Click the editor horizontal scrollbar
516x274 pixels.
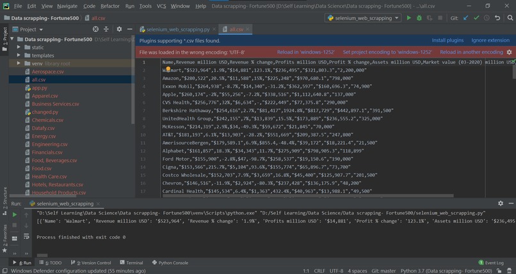click(x=308, y=196)
